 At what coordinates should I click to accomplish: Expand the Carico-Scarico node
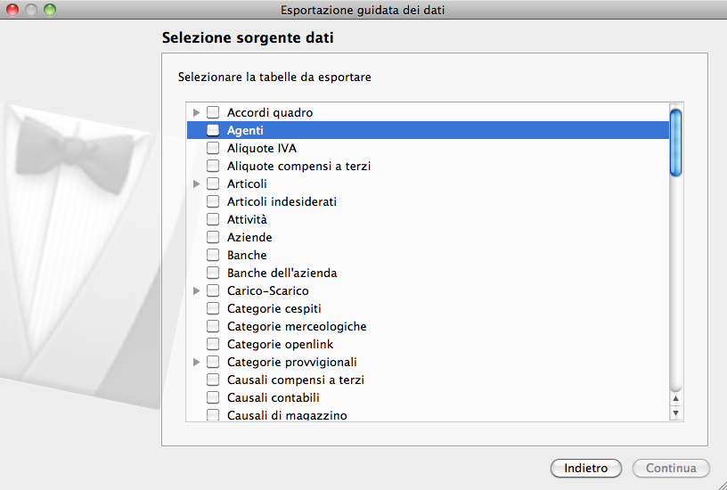tap(196, 290)
